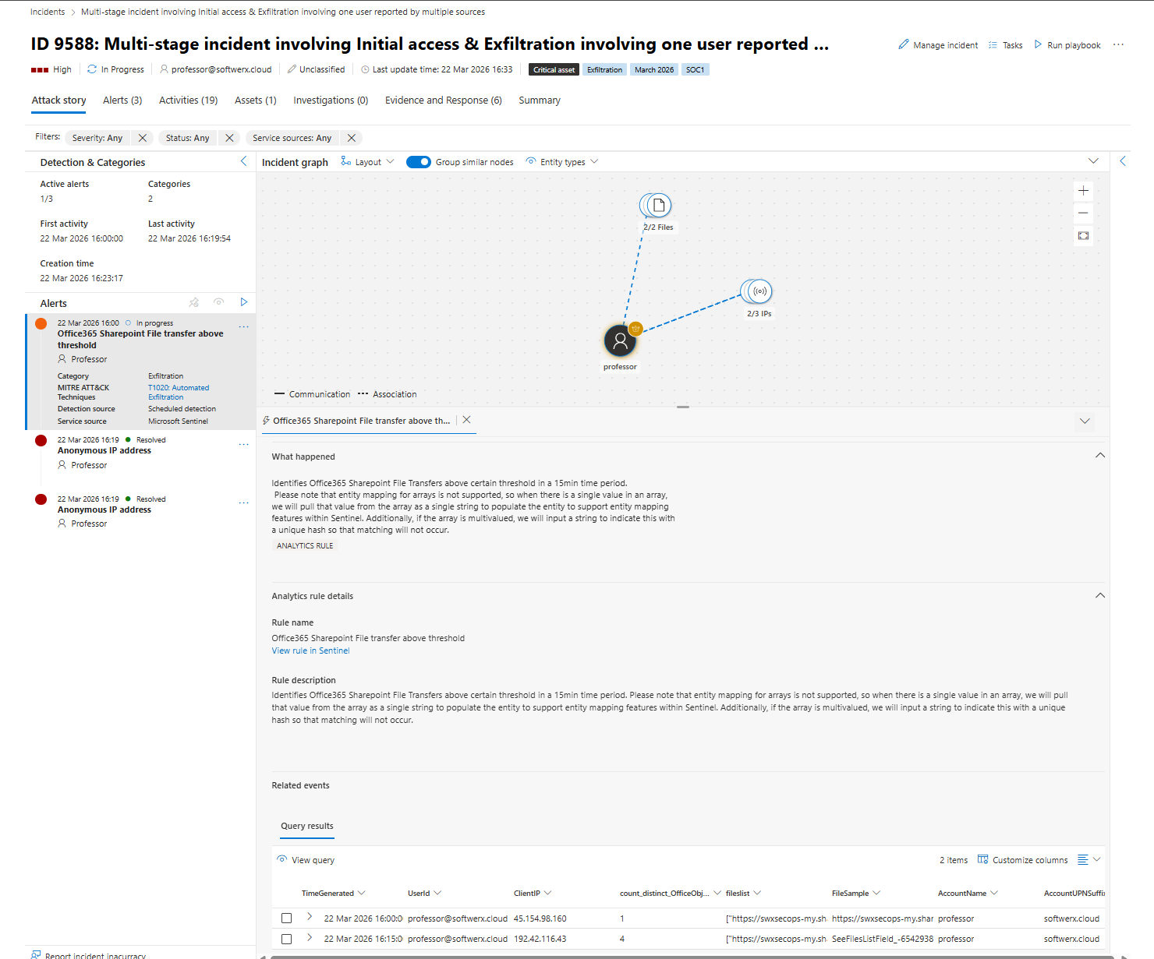Open the ClientIP column dropdown
This screenshot has height=959, width=1154.
(548, 893)
